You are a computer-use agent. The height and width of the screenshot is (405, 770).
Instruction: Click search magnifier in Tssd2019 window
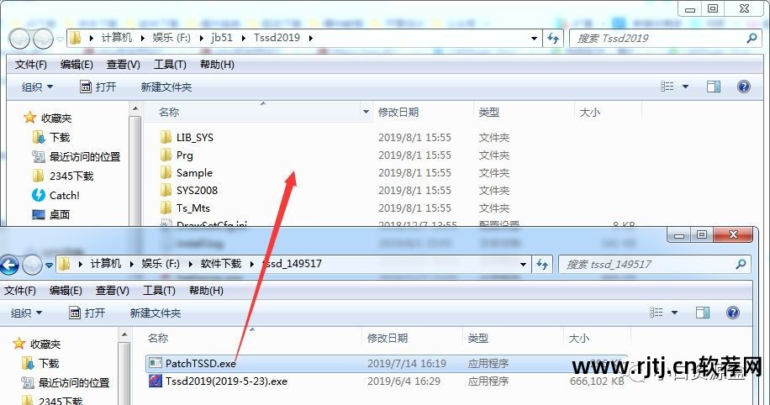[x=752, y=38]
